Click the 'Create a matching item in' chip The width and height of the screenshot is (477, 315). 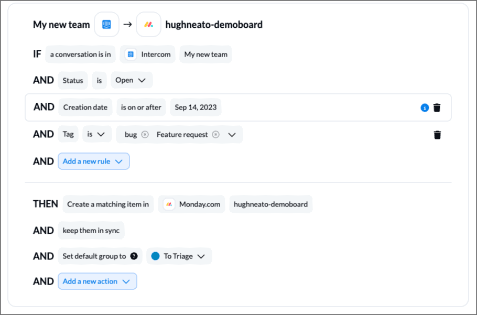(108, 204)
